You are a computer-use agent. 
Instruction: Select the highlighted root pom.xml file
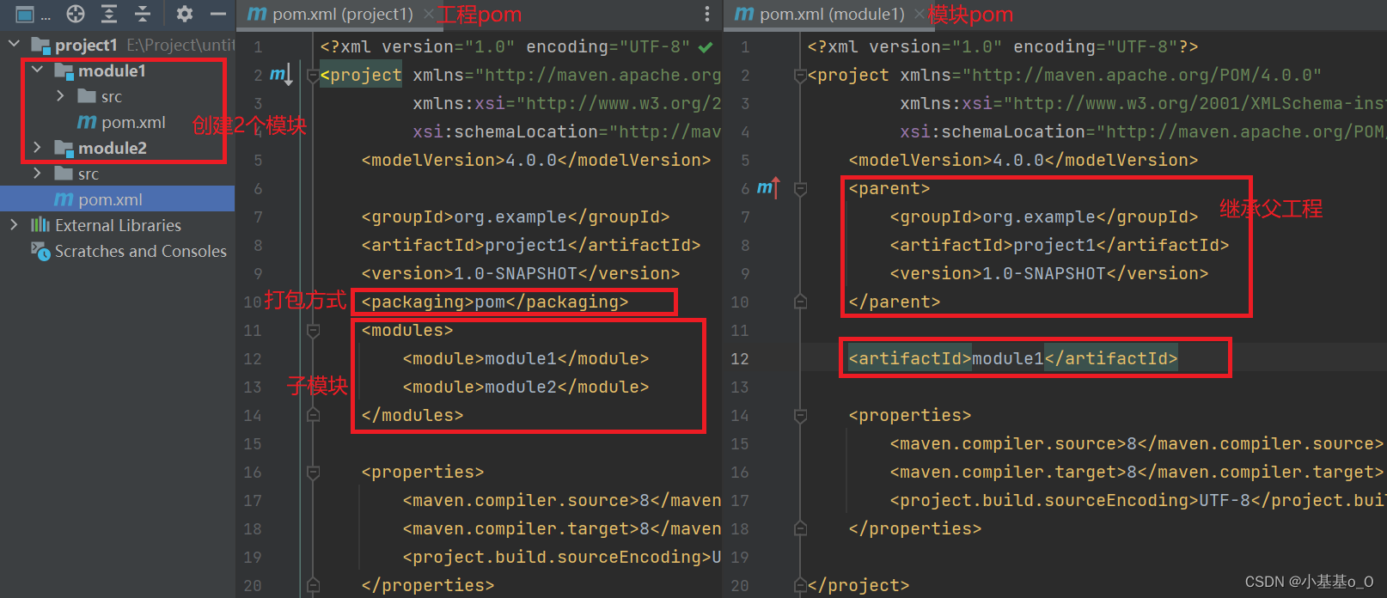pos(117,198)
